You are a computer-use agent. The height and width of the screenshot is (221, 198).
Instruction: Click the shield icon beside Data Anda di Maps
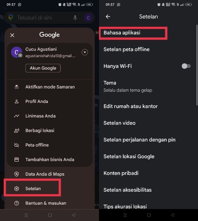coord(16,174)
